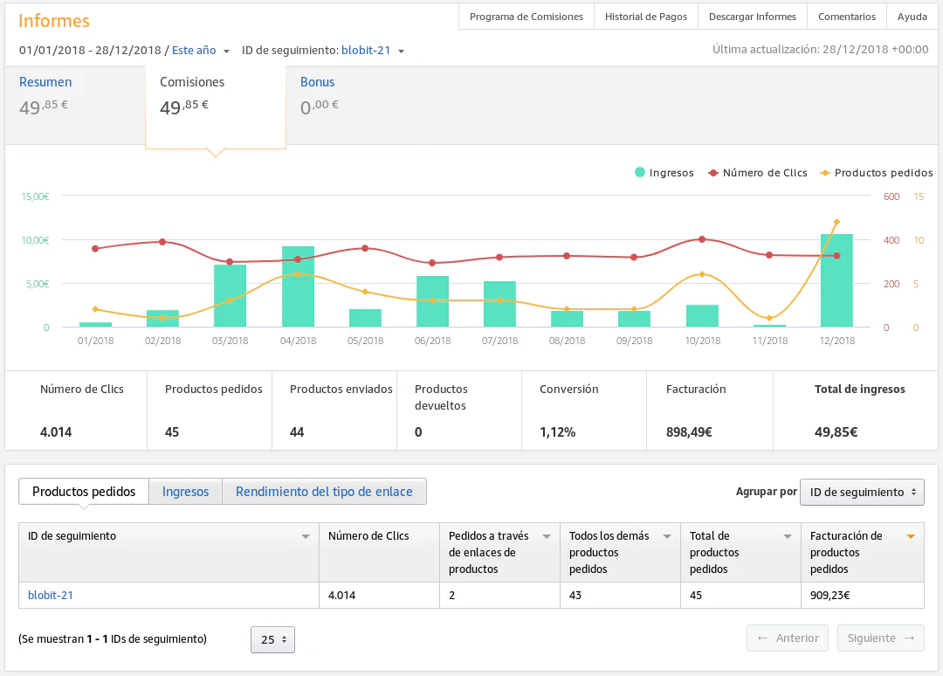Switch to the Bonus tab
The height and width of the screenshot is (676, 943).
coord(318,82)
